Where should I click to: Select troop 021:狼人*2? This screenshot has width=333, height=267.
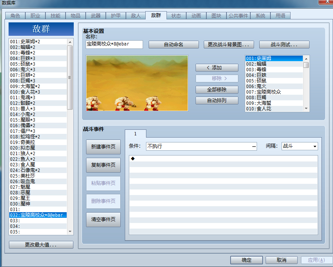(38, 154)
